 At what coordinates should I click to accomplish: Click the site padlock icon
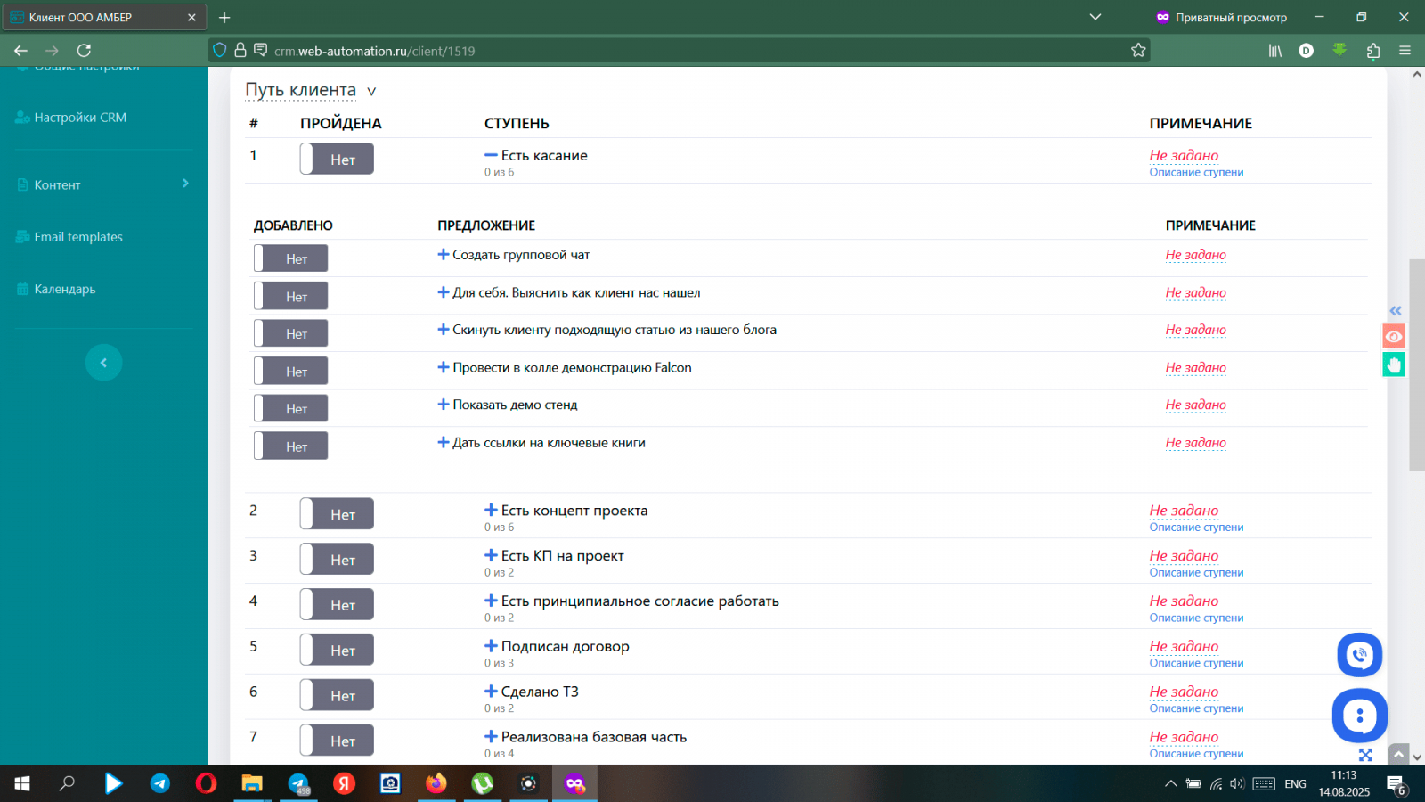240,51
